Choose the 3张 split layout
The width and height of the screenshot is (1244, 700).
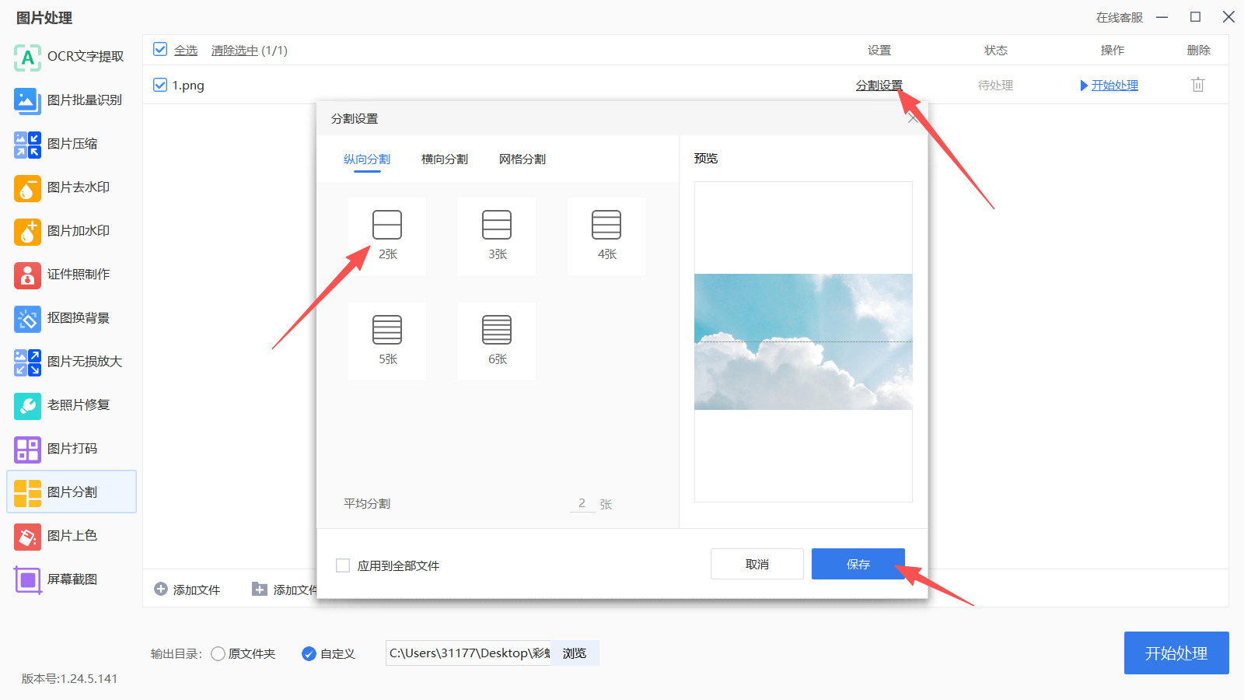coord(497,236)
